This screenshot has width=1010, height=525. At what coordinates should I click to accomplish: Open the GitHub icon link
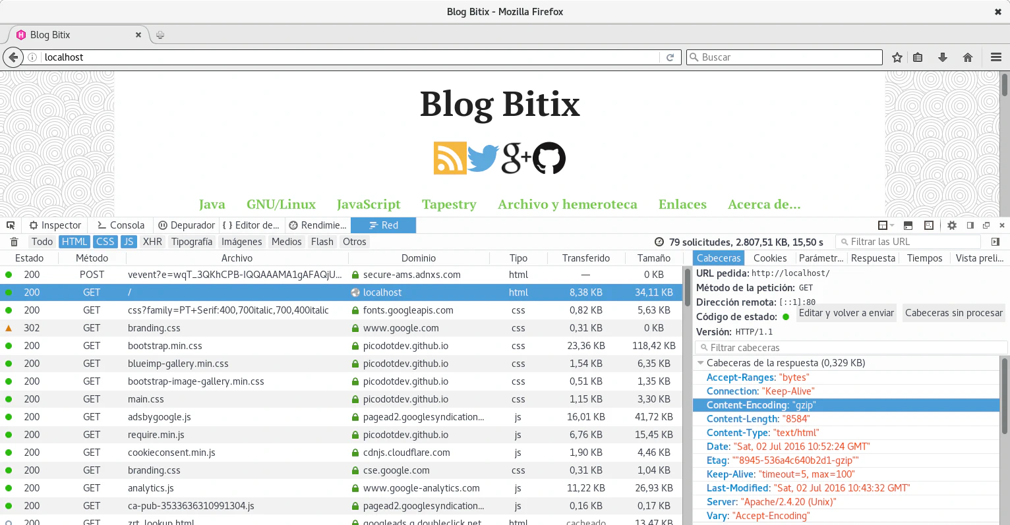point(549,158)
